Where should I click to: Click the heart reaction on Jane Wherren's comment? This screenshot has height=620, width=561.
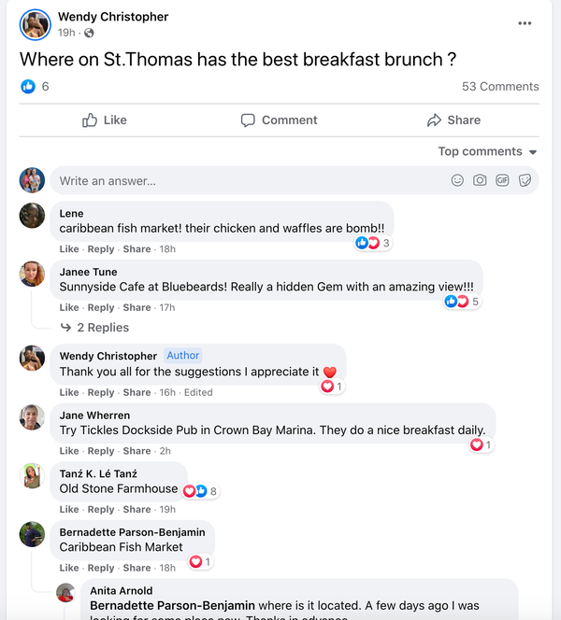point(477,445)
